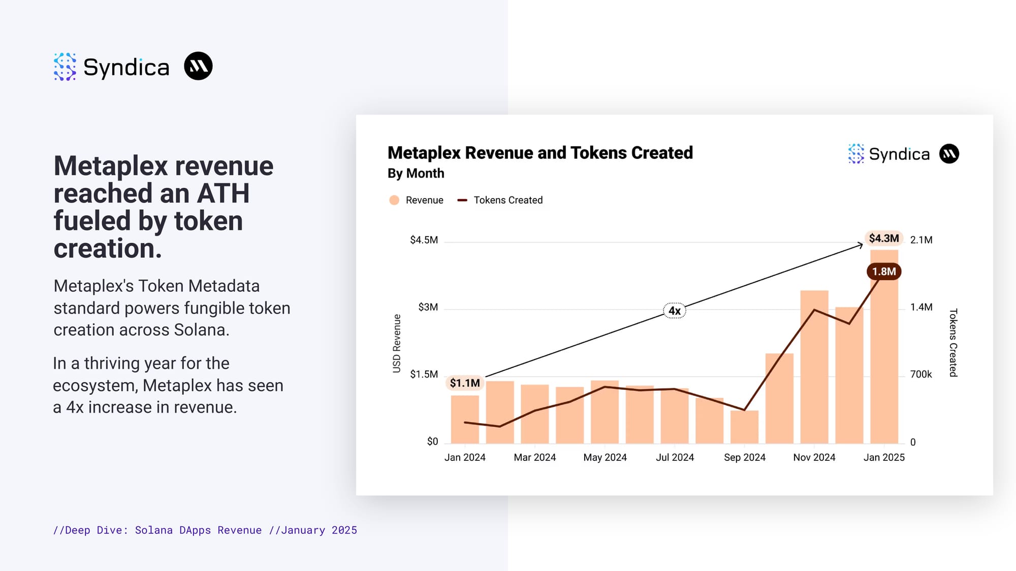The height and width of the screenshot is (571, 1016).
Task: Click the Tokens Created legend text
Action: (x=508, y=200)
